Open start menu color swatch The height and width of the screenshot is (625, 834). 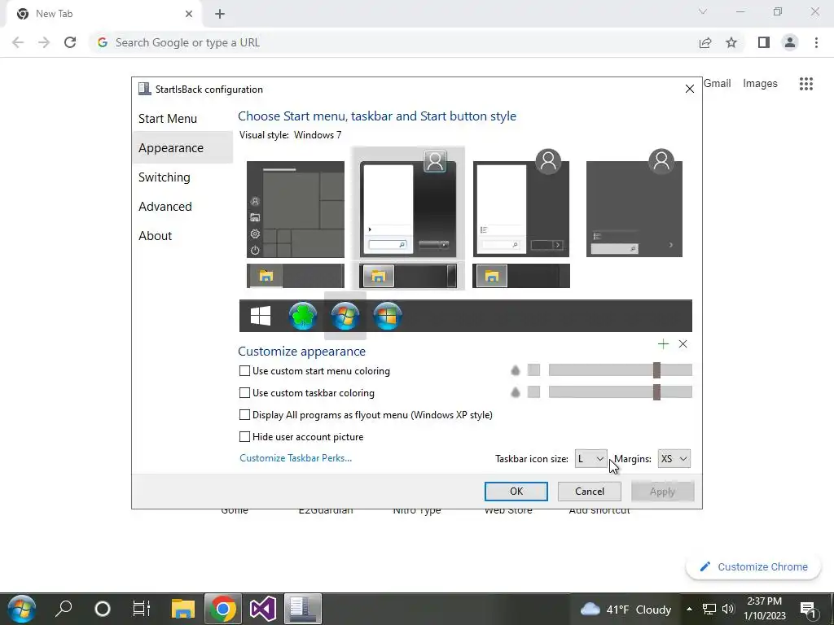533,370
